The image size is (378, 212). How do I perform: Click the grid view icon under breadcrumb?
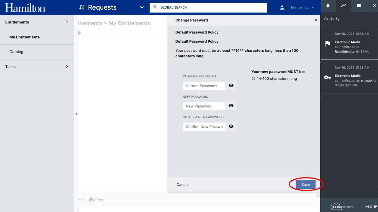[80, 33]
